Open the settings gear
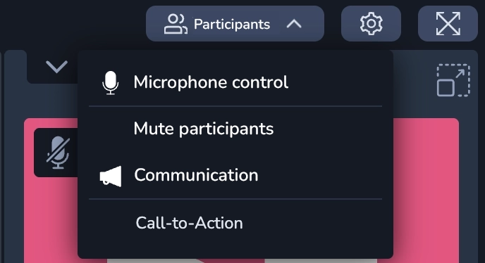485x263 pixels. pyautogui.click(x=371, y=23)
